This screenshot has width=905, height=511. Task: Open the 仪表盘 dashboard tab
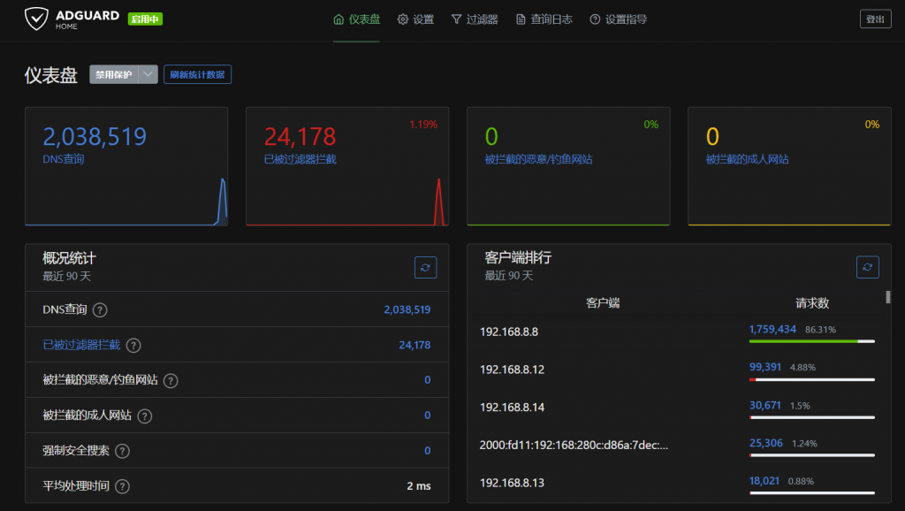coord(357,19)
